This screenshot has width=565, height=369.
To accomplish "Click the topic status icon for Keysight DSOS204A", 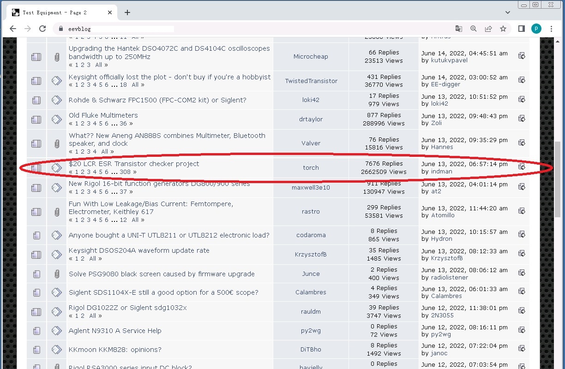I will pos(36,255).
